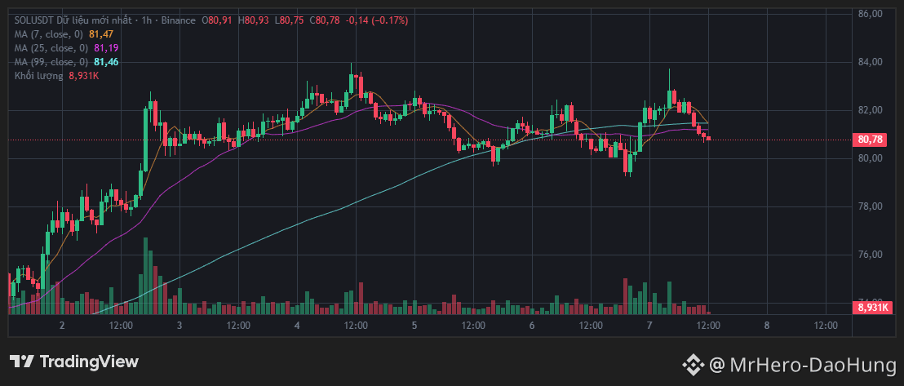Click day 3 on the time axis
The width and height of the screenshot is (904, 386).
[179, 326]
